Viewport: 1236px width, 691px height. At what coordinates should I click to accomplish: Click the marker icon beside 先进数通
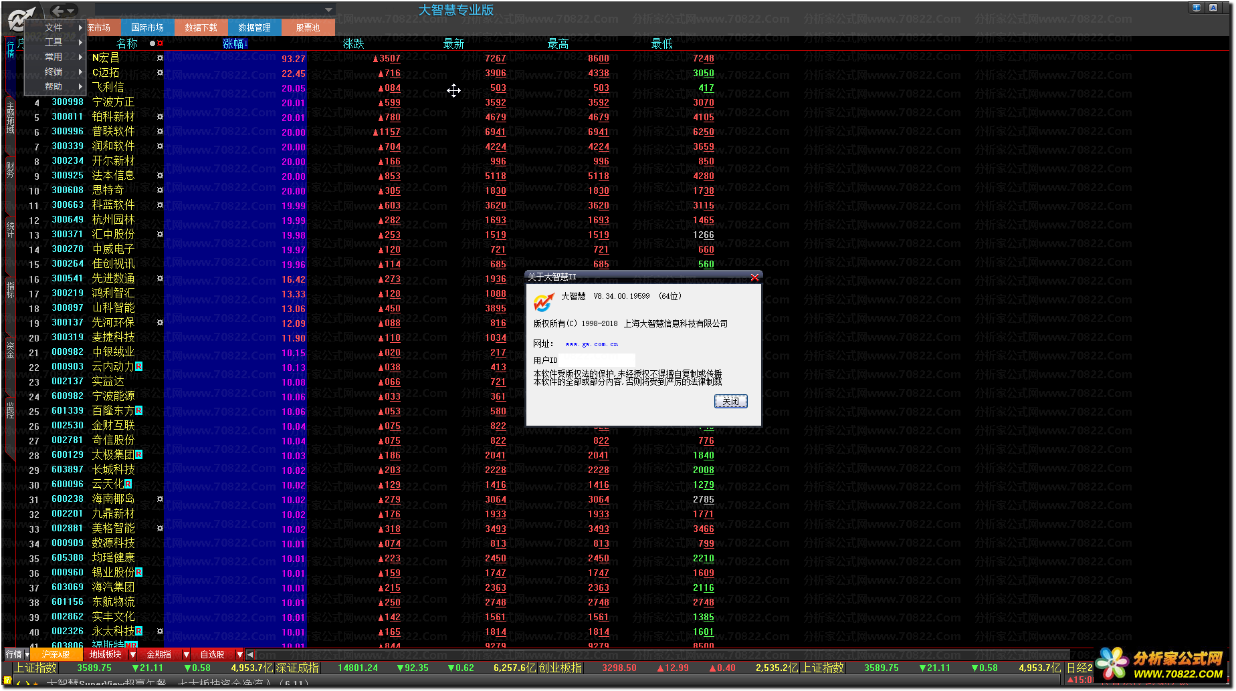pyautogui.click(x=160, y=279)
